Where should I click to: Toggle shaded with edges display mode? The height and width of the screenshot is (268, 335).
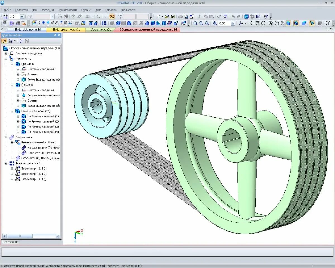point(296,23)
